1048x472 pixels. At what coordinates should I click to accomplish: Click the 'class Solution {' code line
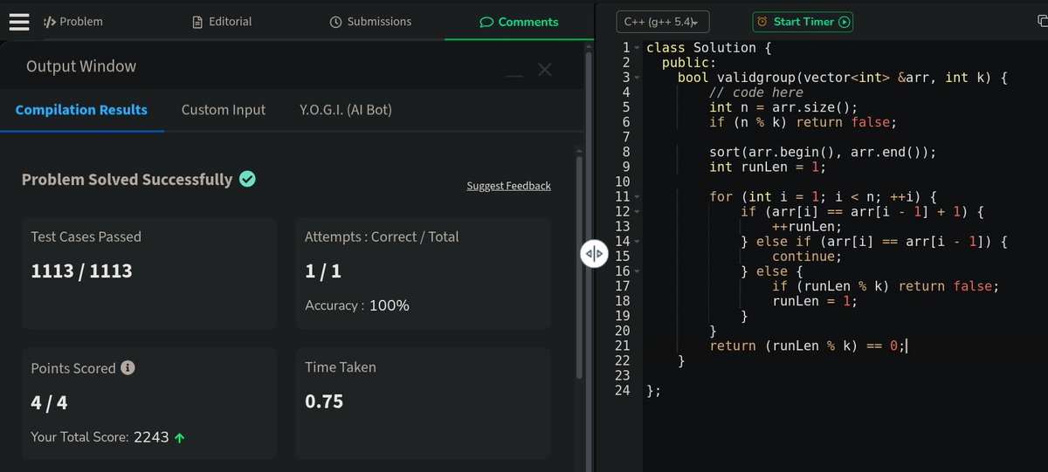(708, 48)
